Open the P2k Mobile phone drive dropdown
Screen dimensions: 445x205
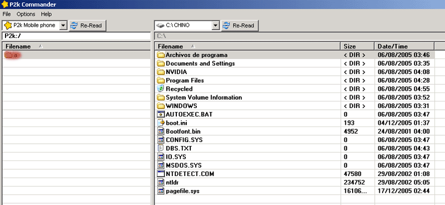pyautogui.click(x=63, y=25)
